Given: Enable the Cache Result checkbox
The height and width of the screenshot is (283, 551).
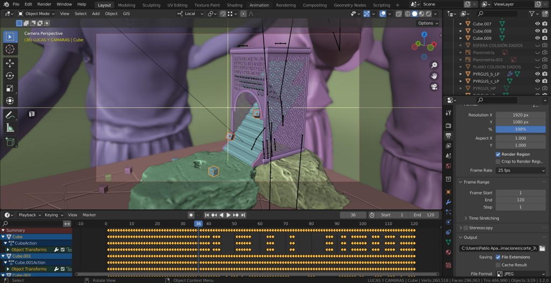Looking at the screenshot, I should coord(498,265).
